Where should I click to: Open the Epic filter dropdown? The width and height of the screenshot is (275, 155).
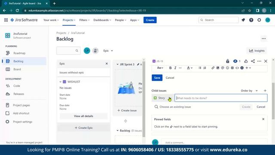pyautogui.click(x=108, y=51)
